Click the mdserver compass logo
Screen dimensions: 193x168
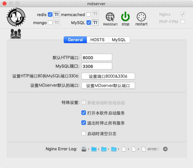click(16, 17)
